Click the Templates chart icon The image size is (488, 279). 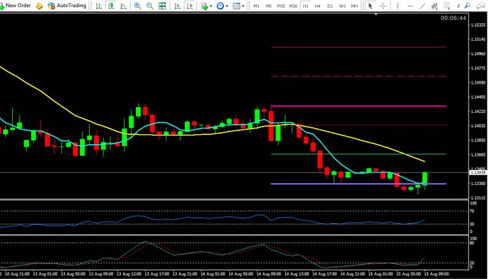tap(236, 6)
